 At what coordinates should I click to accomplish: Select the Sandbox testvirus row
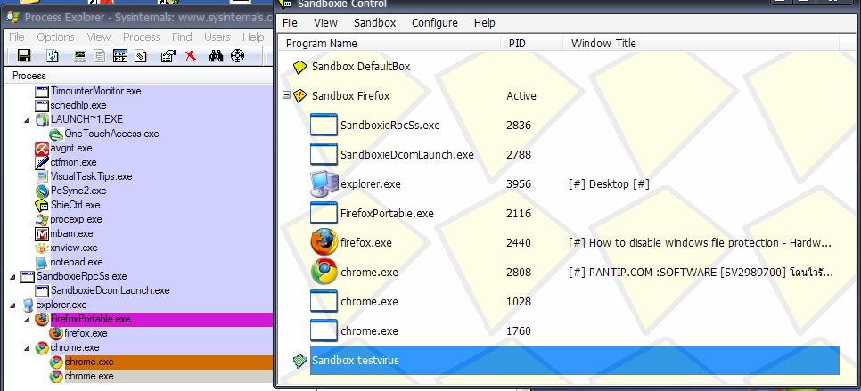[x=574, y=361]
